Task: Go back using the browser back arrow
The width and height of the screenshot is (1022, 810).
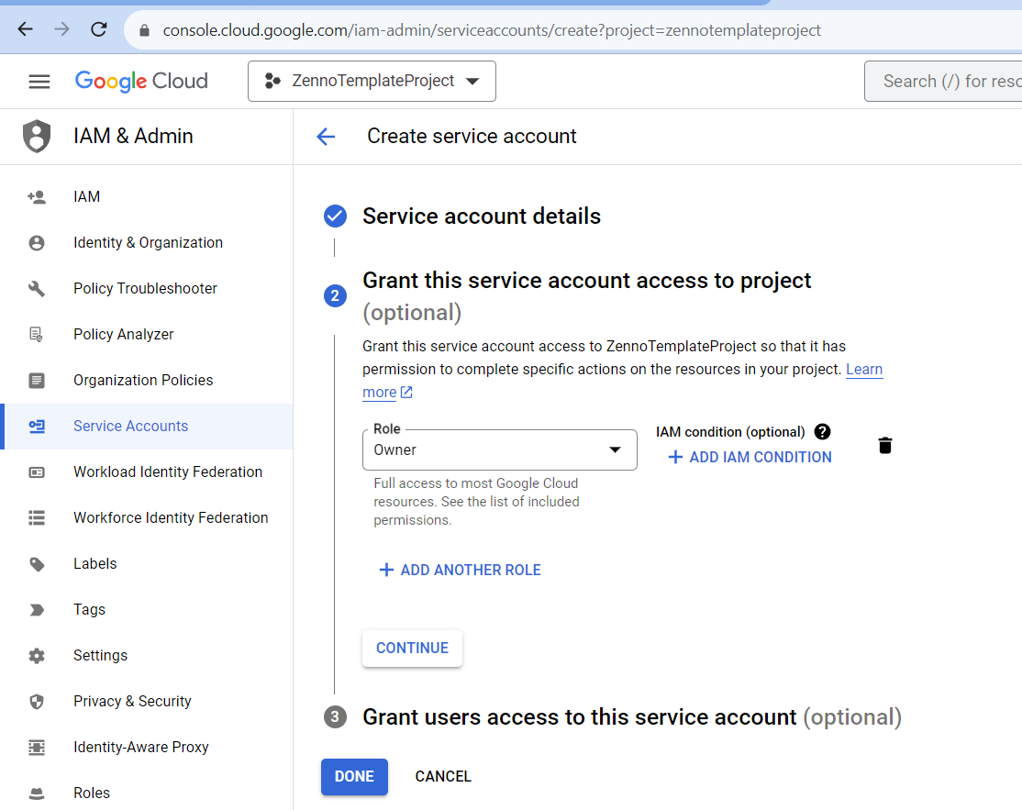Action: pos(25,29)
